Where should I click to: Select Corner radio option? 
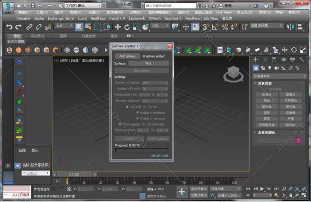144,107
